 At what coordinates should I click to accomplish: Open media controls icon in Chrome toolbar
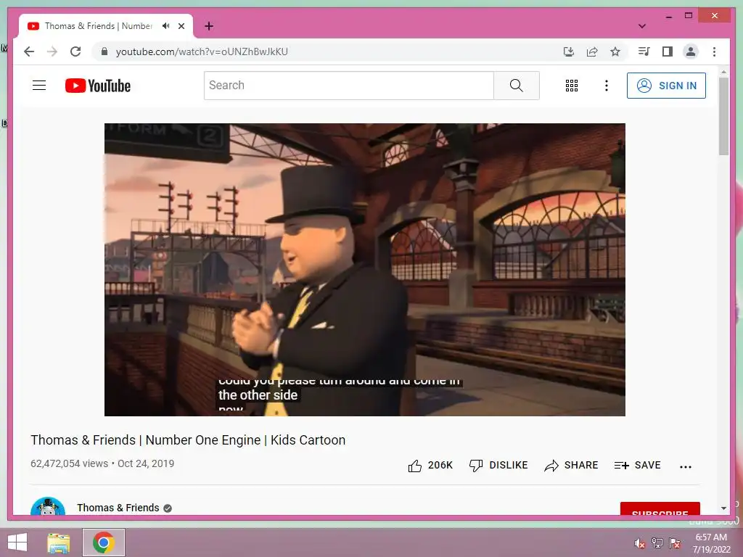coord(644,51)
